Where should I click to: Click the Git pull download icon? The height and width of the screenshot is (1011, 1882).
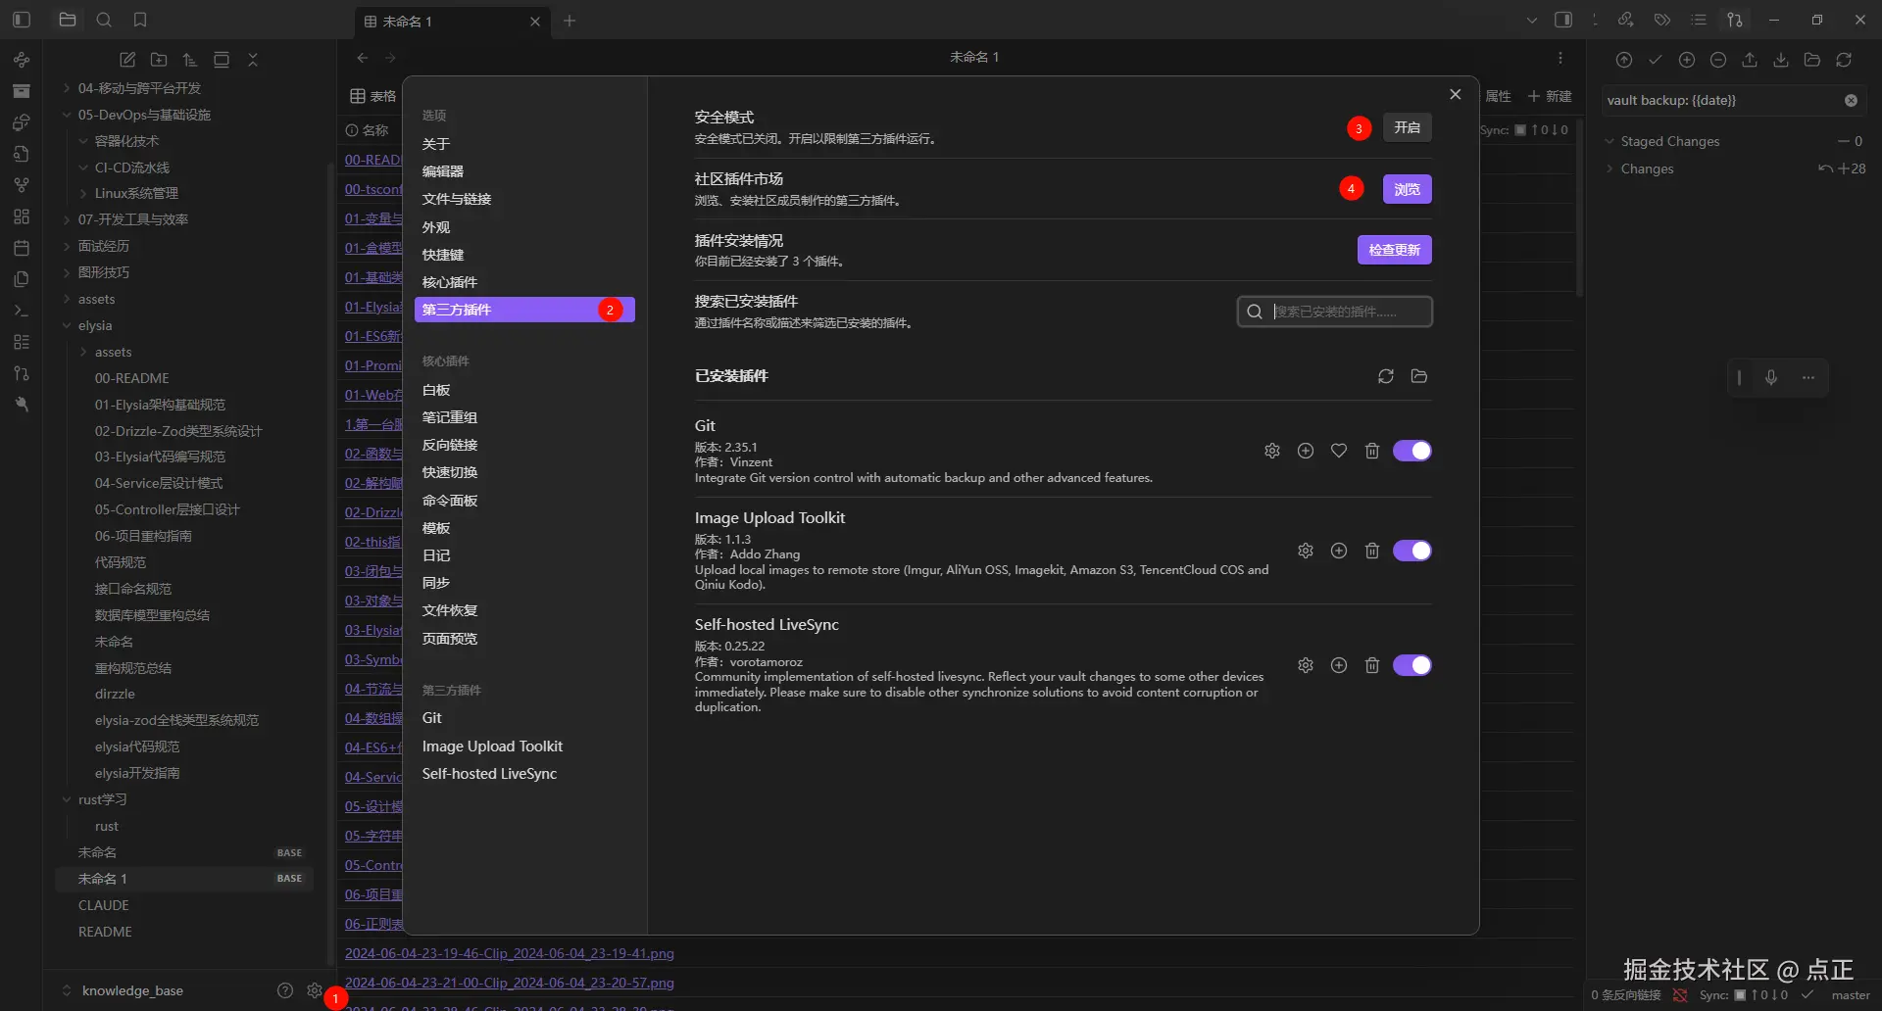click(x=1781, y=60)
